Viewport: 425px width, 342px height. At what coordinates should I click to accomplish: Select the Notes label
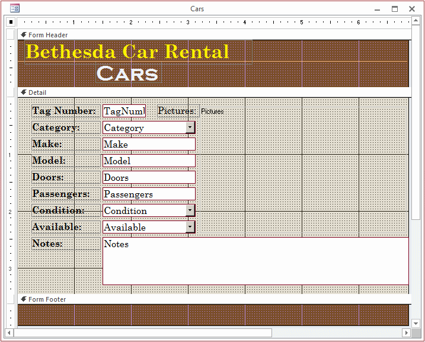pyautogui.click(x=66, y=244)
